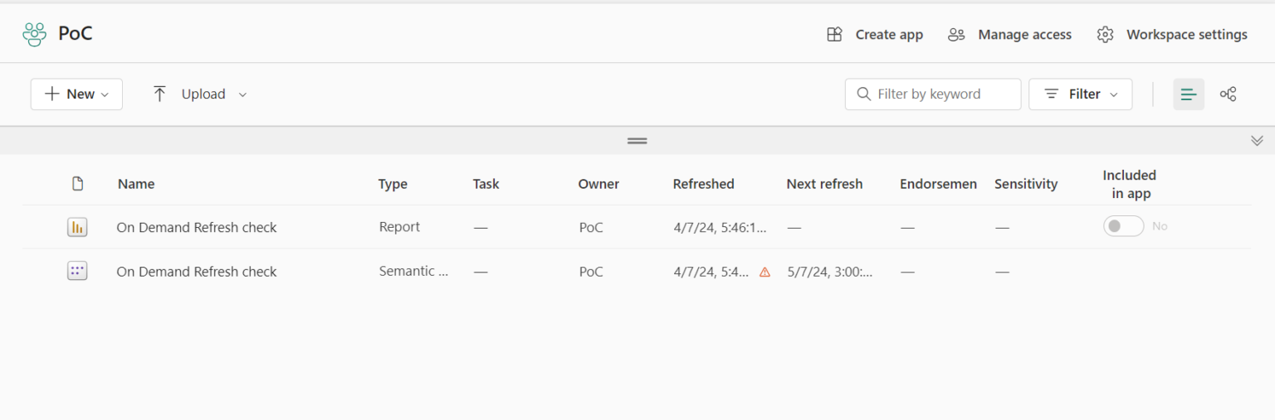Viewport: 1275px width, 420px height.
Task: Open Manage access
Action: [x=1009, y=35]
